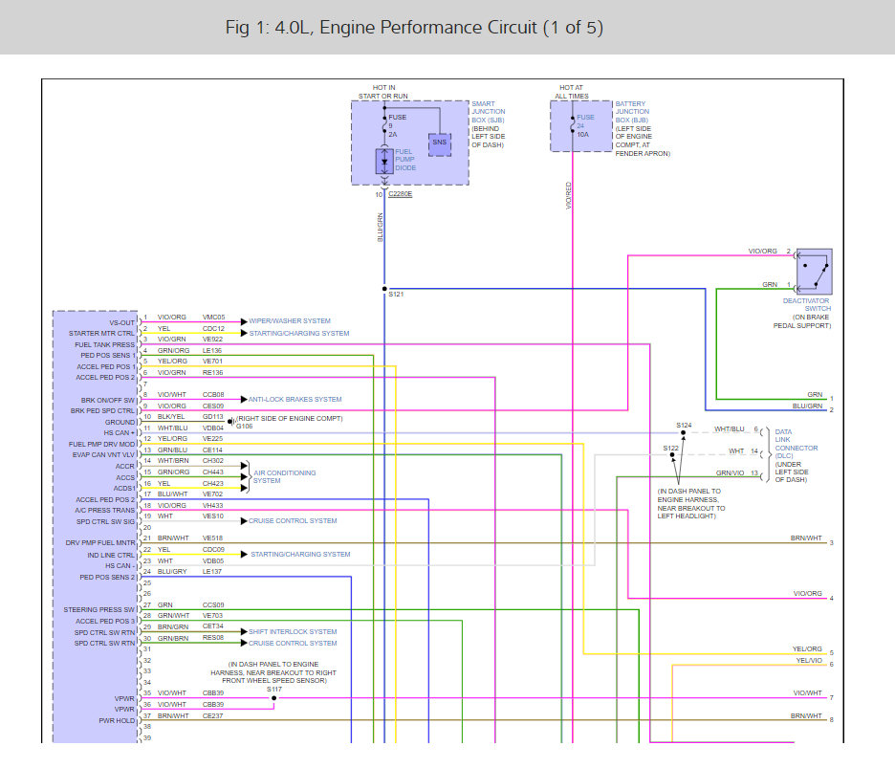This screenshot has width=895, height=768.
Task: Click the vertical BLU/GRN wire label
Action: pos(381,228)
